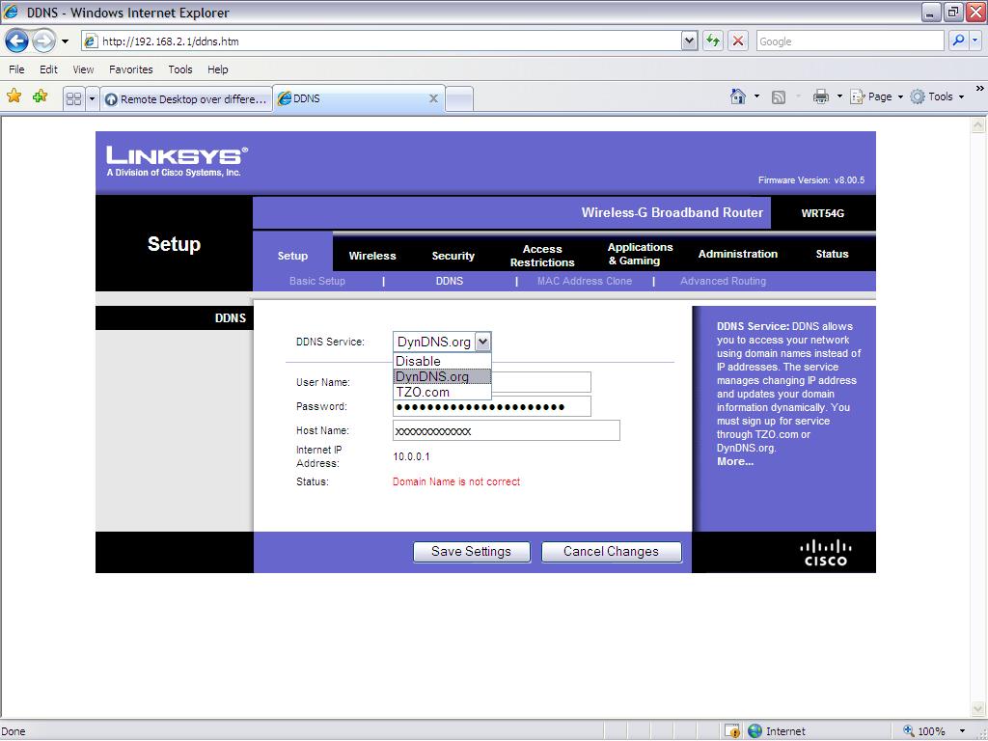The height and width of the screenshot is (741, 988).
Task: Click the Cancel Changes button
Action: pyautogui.click(x=611, y=551)
